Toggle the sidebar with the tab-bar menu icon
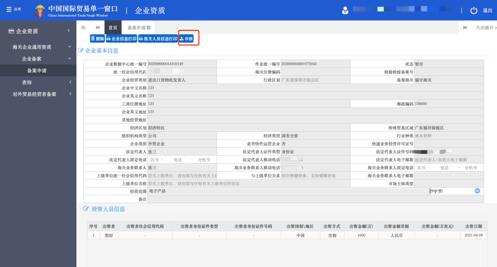The width and height of the screenshot is (497, 267). [83, 28]
